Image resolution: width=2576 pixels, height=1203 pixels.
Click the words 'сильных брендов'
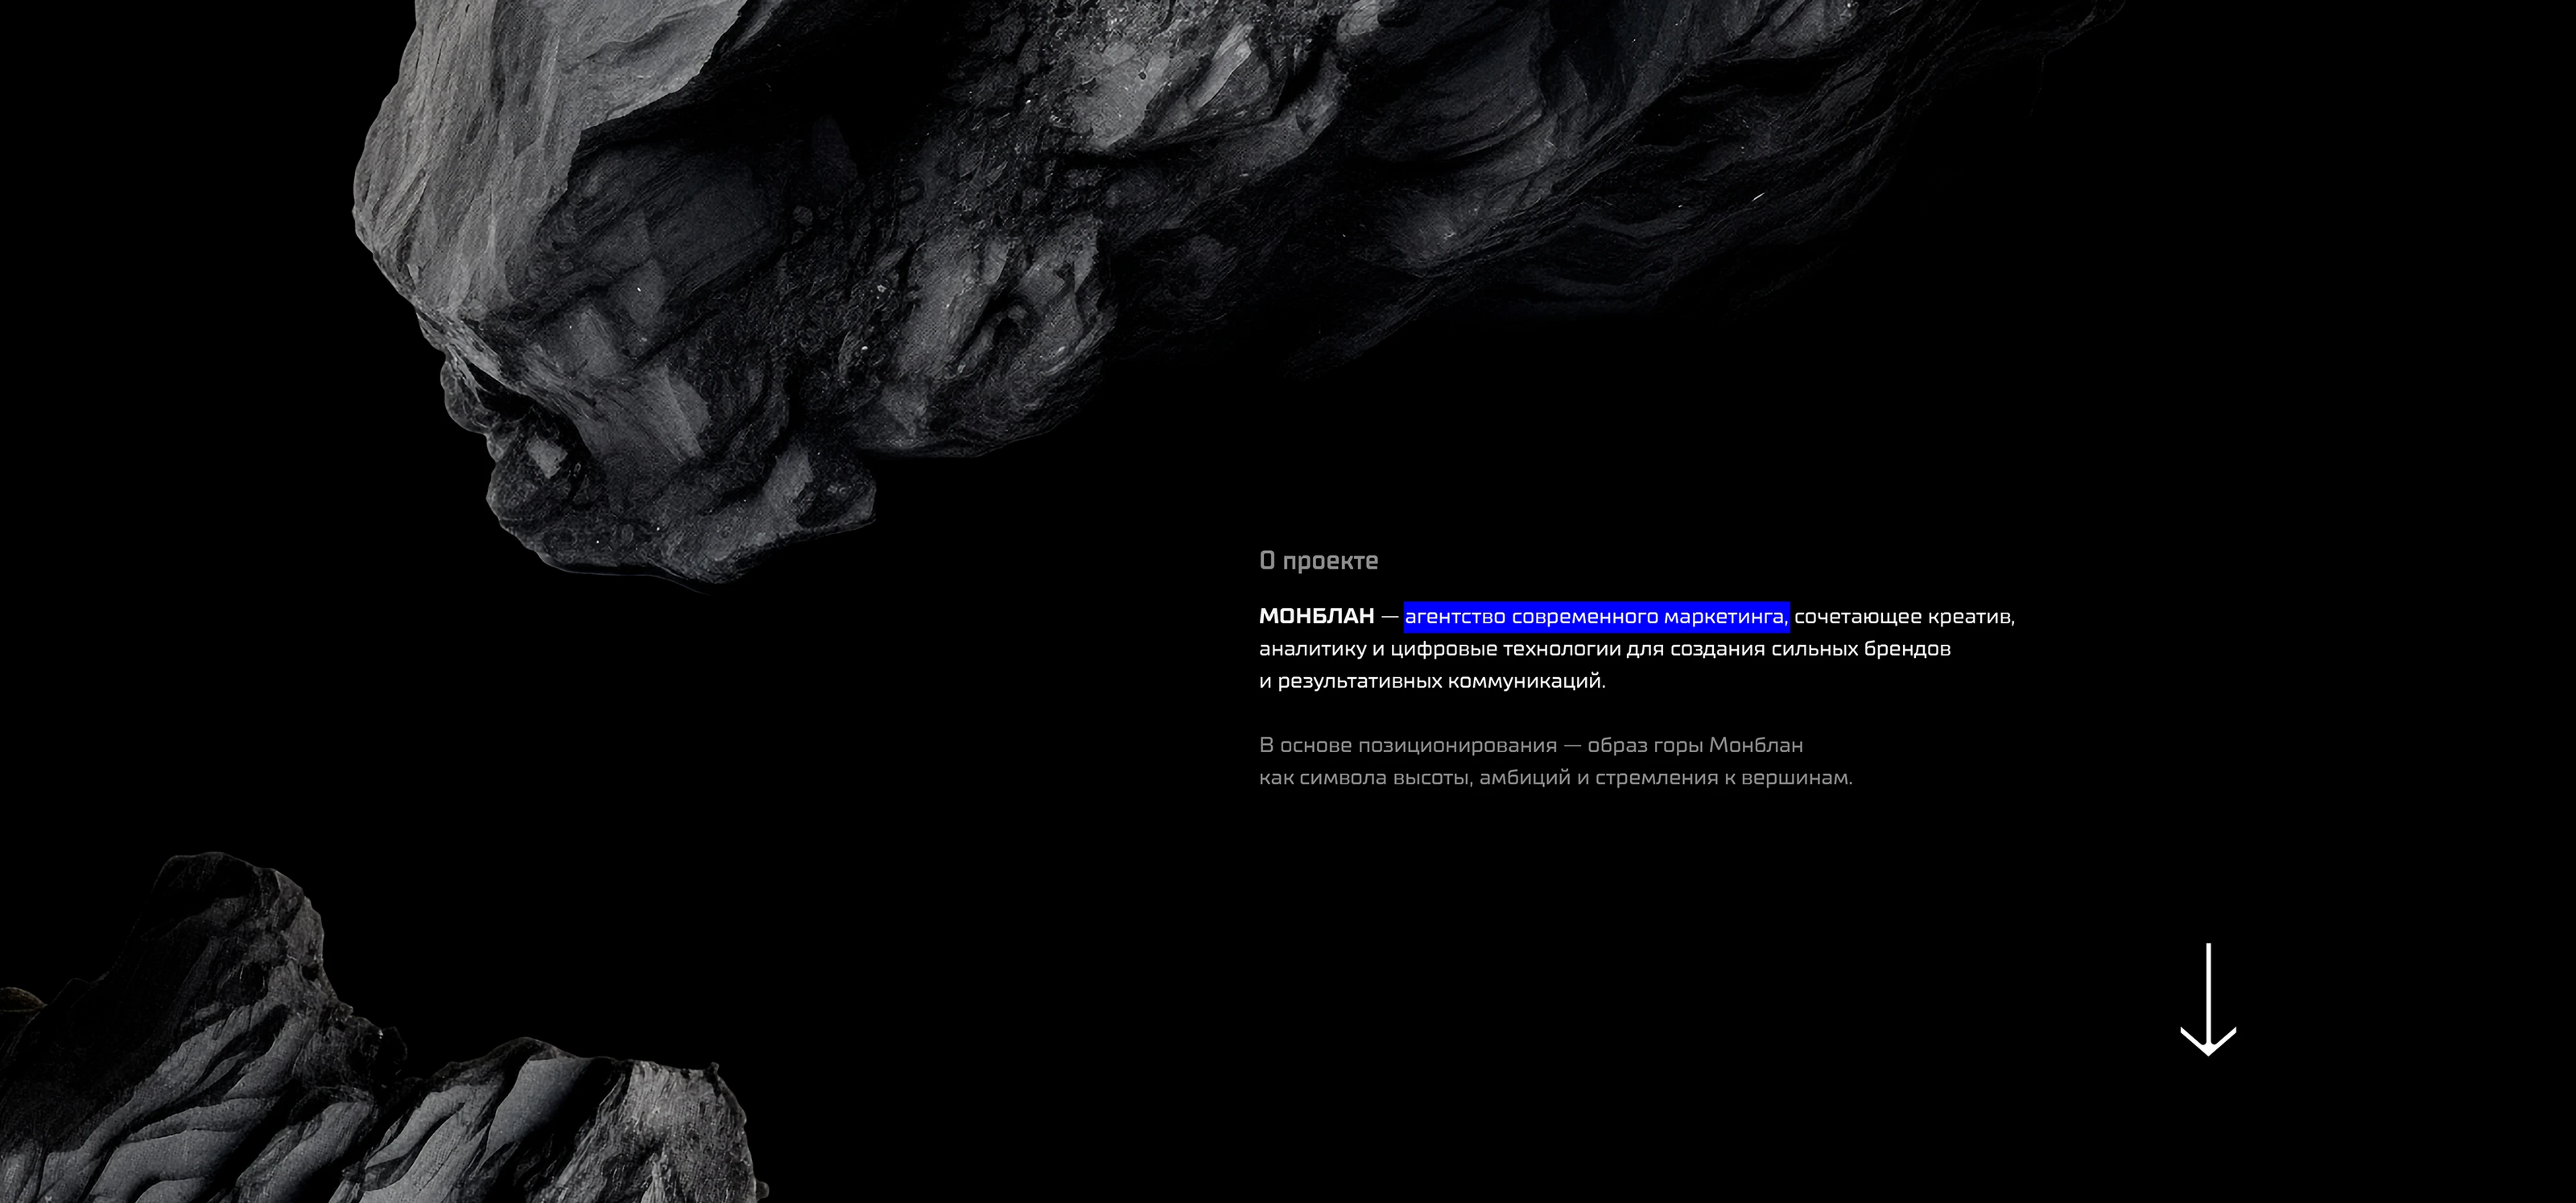tap(1860, 649)
